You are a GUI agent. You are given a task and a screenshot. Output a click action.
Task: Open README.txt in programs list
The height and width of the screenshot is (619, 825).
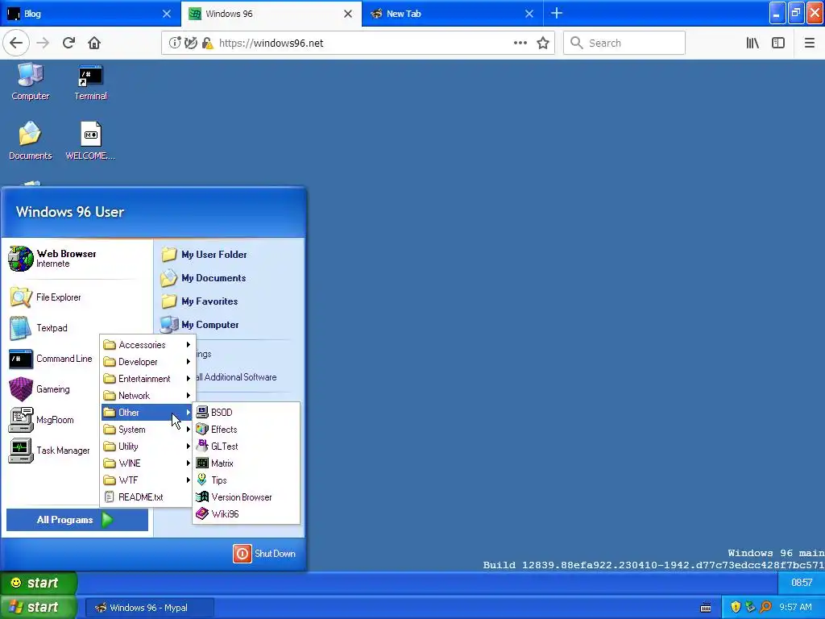tap(147, 496)
